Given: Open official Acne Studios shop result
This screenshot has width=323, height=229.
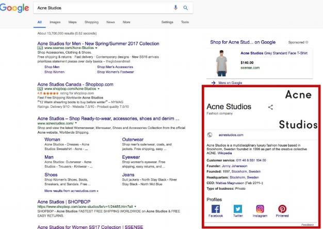Looking at the screenshot, I should click(108, 119).
